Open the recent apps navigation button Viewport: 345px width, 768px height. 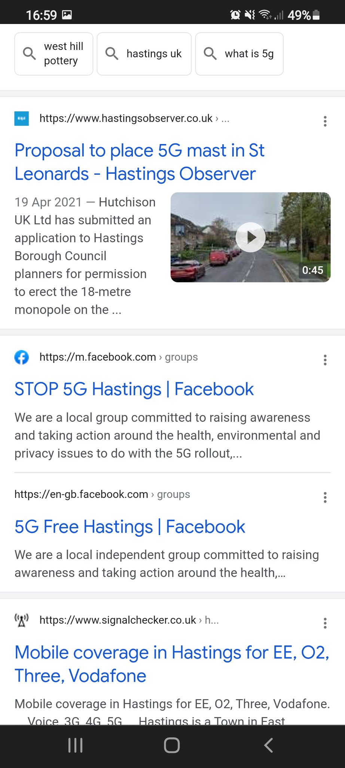click(75, 745)
